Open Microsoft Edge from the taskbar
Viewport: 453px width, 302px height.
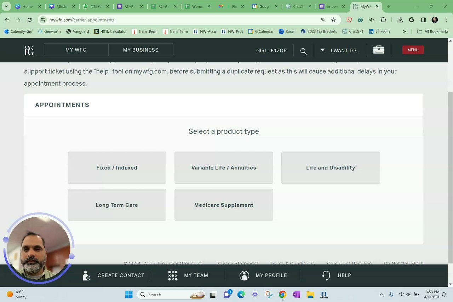[x=241, y=294]
